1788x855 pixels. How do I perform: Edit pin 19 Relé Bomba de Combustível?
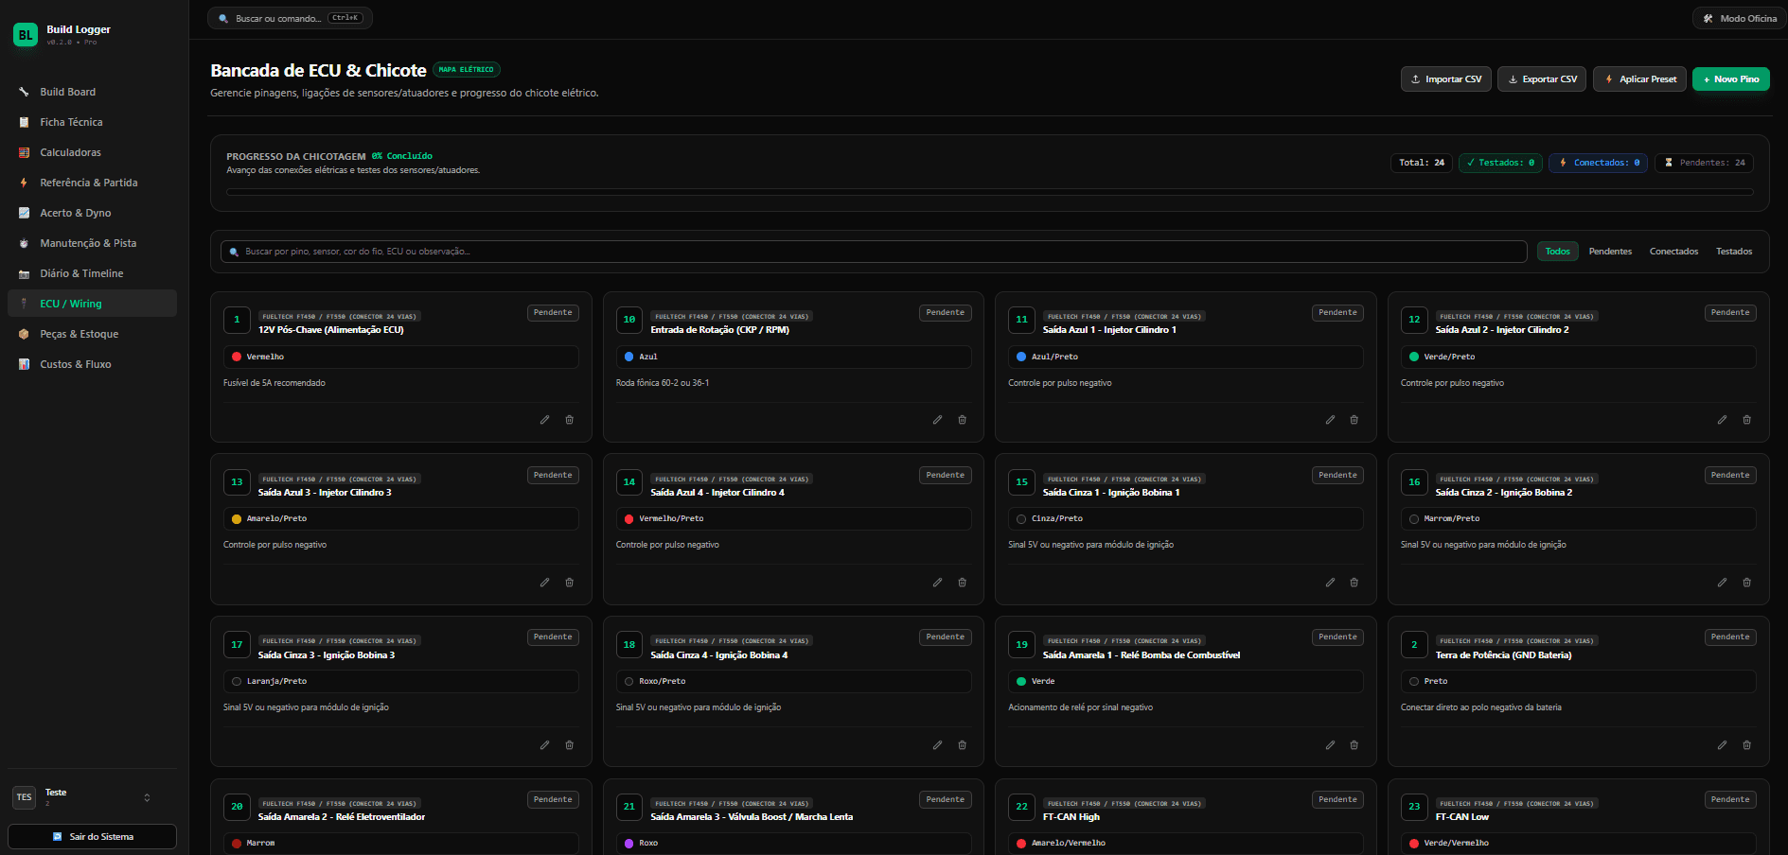[1330, 745]
